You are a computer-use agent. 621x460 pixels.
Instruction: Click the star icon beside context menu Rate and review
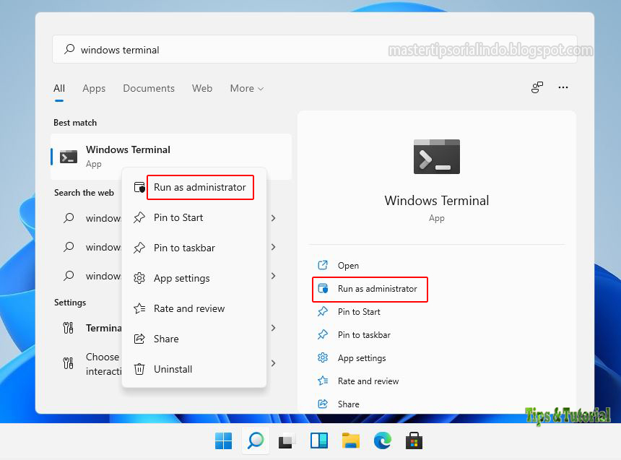click(139, 308)
